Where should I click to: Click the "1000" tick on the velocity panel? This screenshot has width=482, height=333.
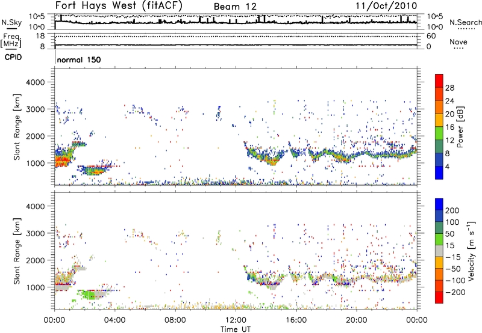tap(35, 287)
